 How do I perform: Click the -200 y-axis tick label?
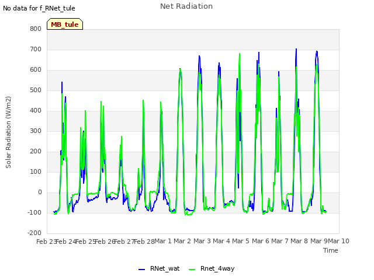tap(34, 233)
